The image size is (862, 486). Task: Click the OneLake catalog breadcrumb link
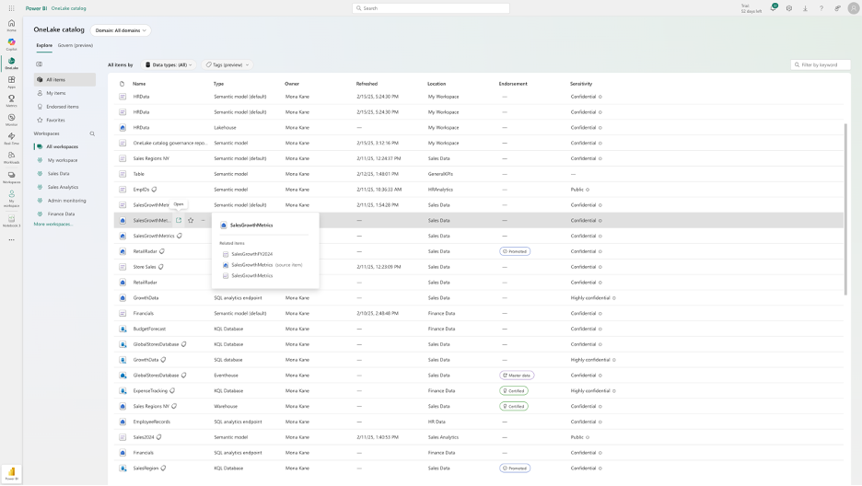coord(69,8)
